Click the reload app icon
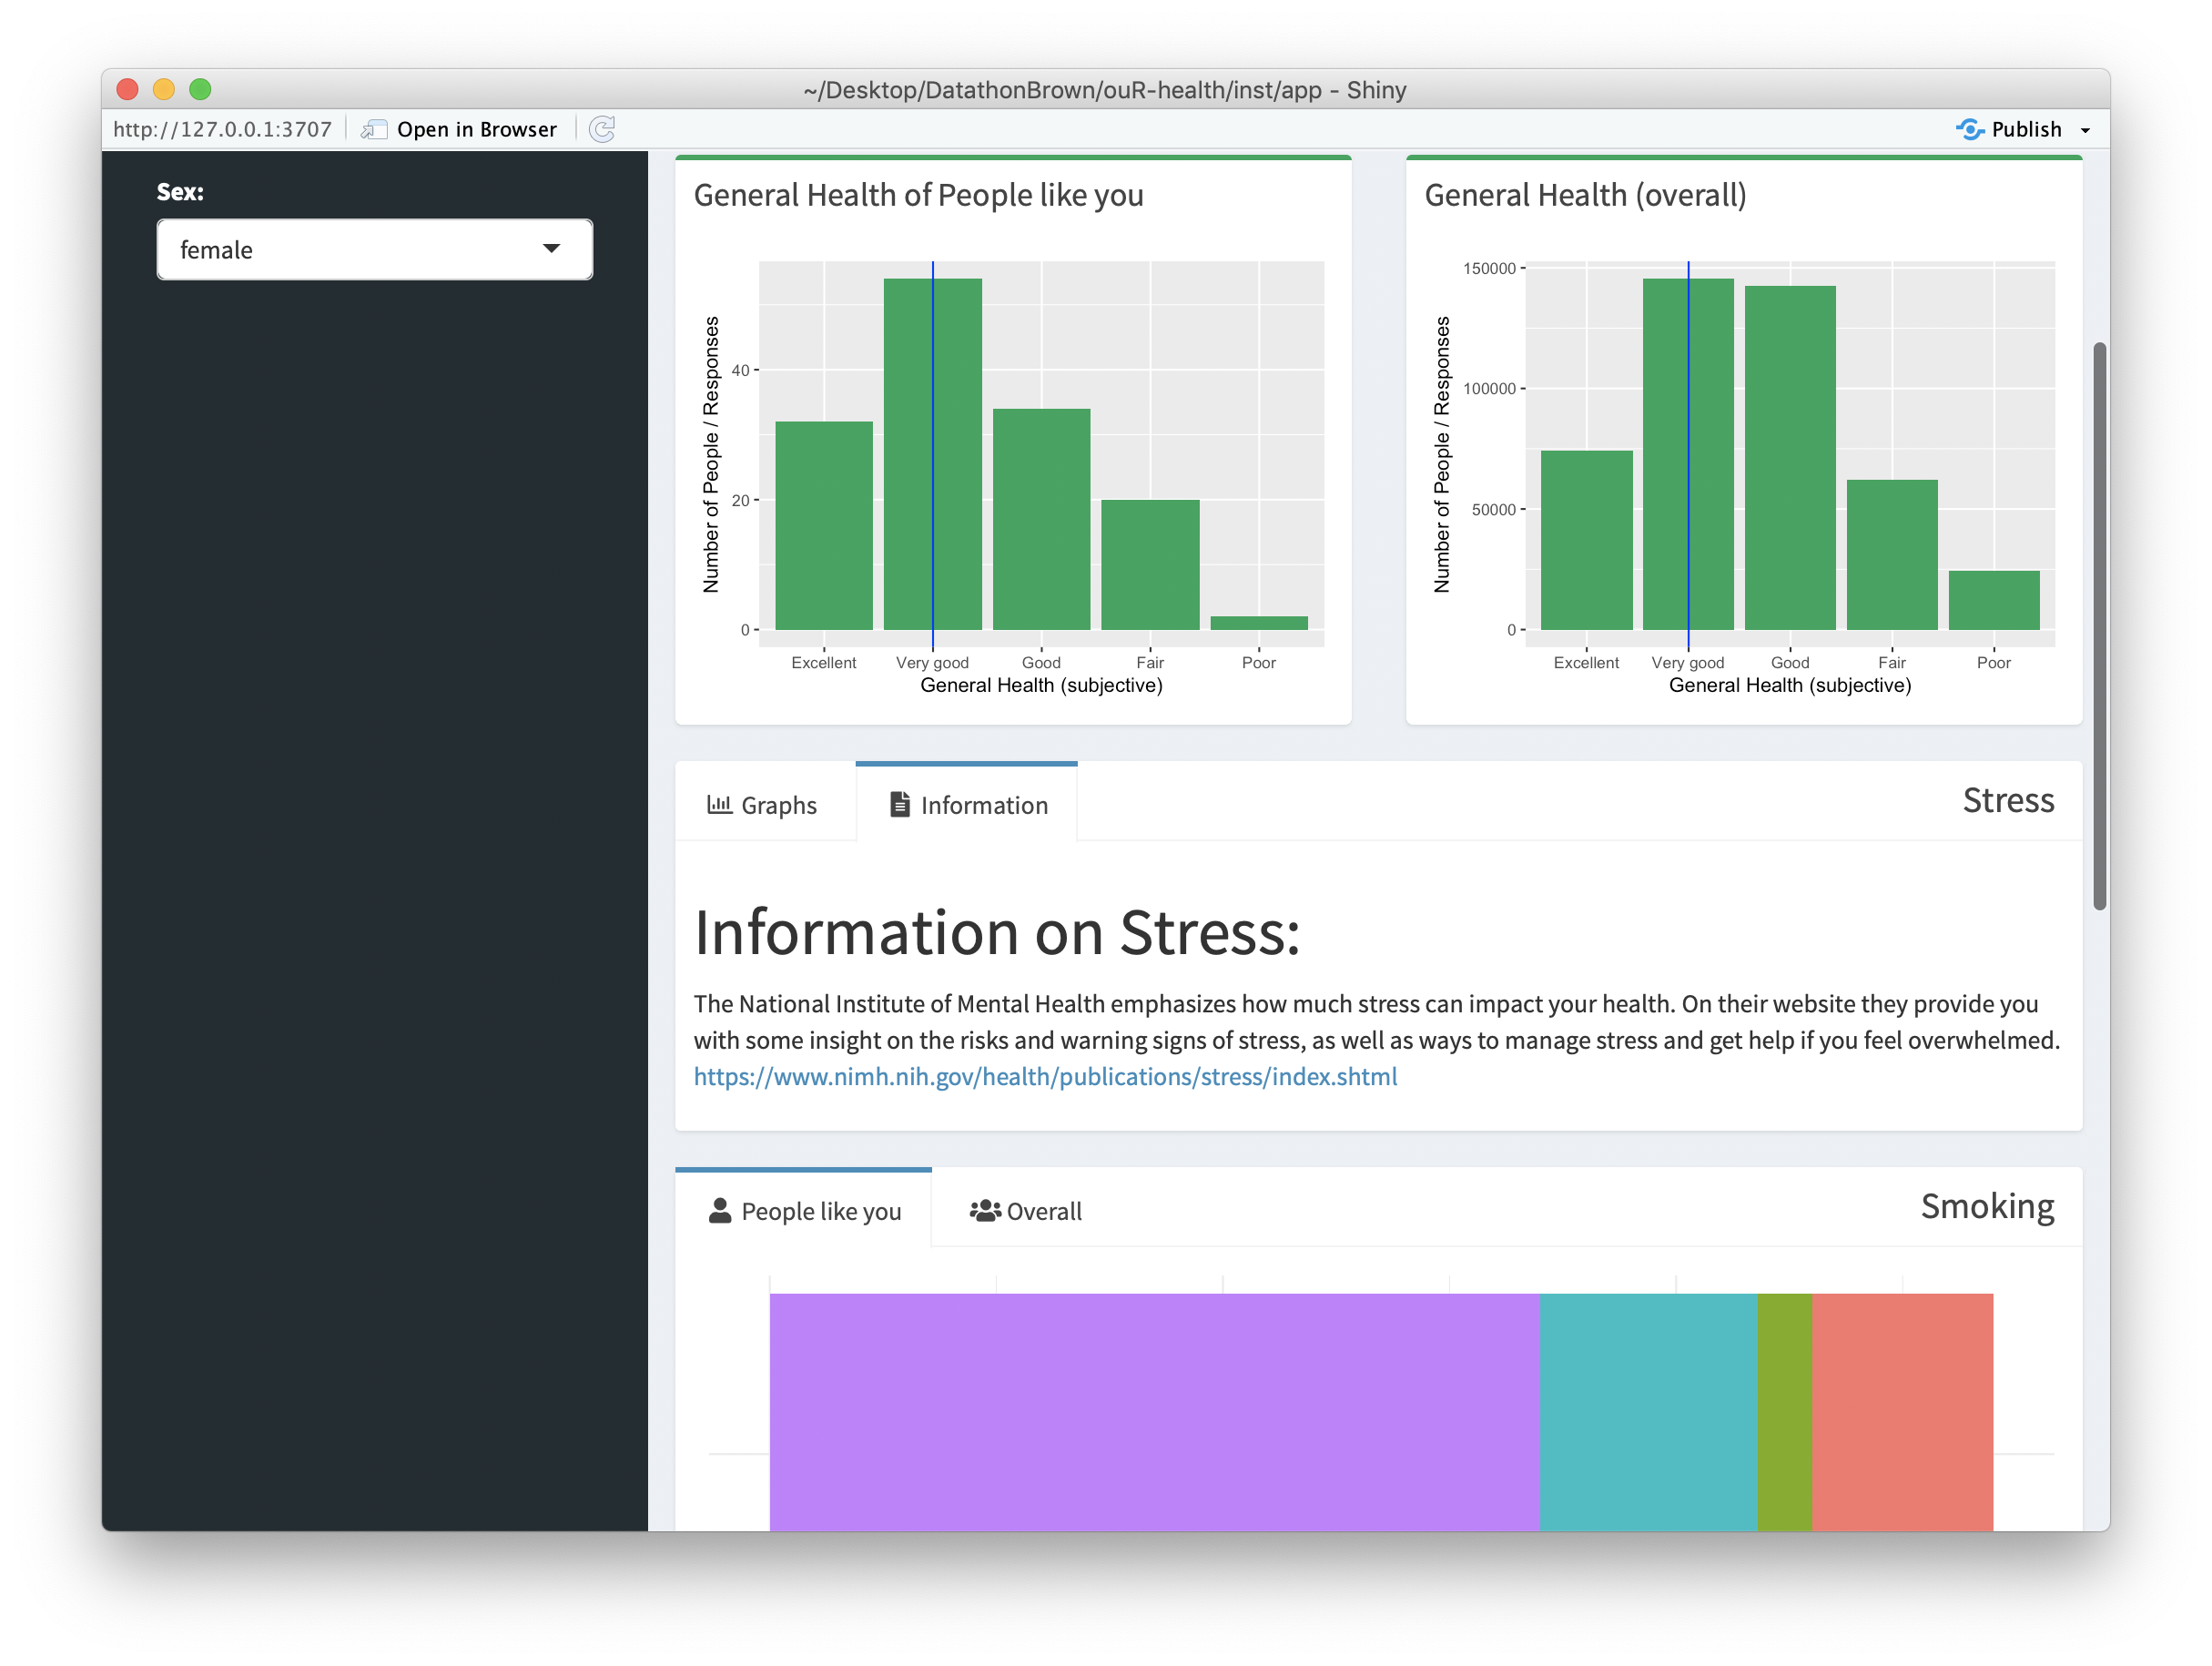 click(x=602, y=129)
